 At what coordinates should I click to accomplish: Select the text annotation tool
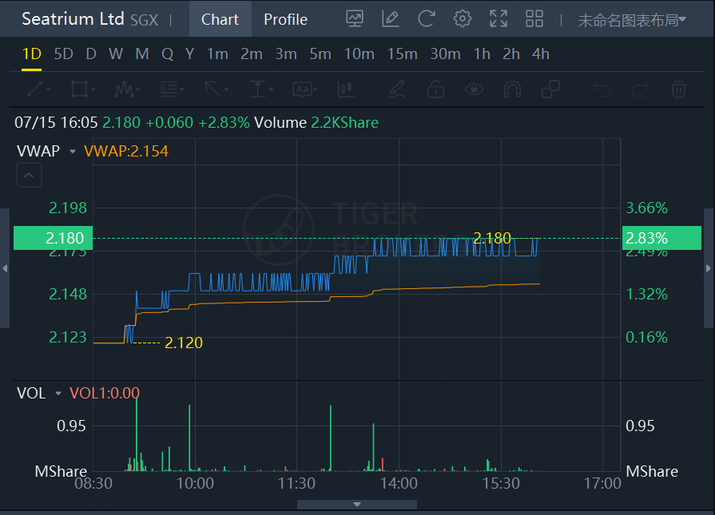tap(302, 89)
